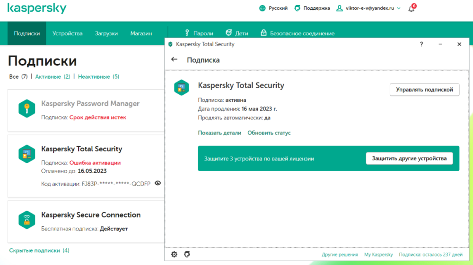Click the shield icon in window title bar
The width and height of the screenshot is (473, 265).
pyautogui.click(x=170, y=44)
